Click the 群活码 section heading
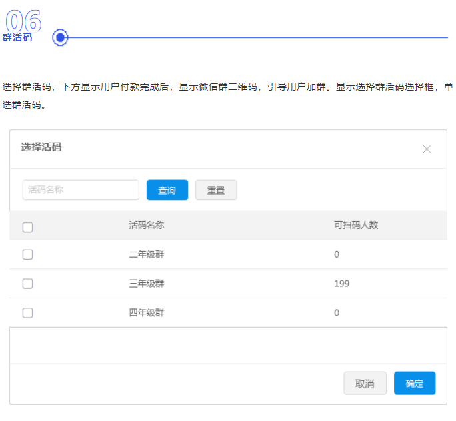456x421 pixels. coord(17,38)
